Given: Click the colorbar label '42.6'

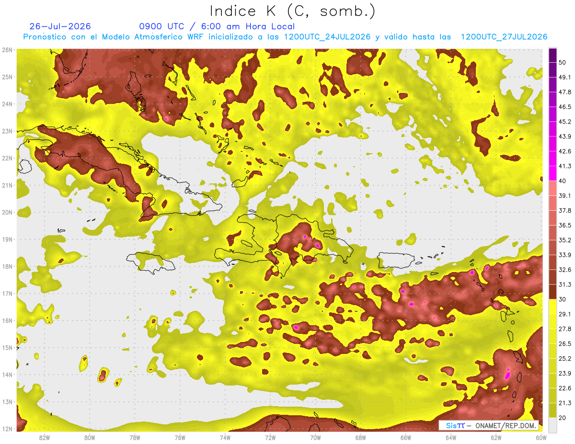Looking at the screenshot, I should pos(565,151).
